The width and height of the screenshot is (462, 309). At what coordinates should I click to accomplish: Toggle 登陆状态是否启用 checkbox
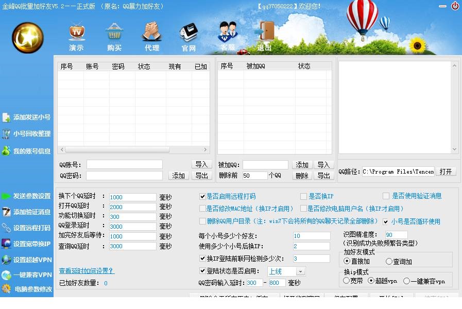[202, 271]
